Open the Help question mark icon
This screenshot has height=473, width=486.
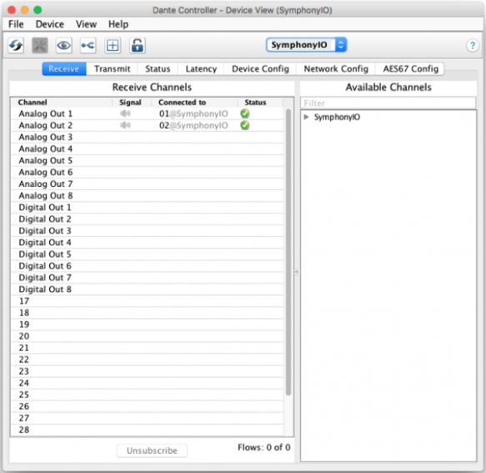(473, 46)
